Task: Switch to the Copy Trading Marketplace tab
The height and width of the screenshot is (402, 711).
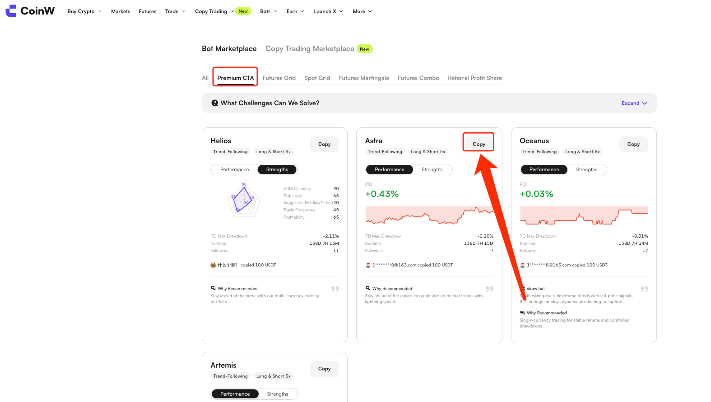Action: pos(310,48)
